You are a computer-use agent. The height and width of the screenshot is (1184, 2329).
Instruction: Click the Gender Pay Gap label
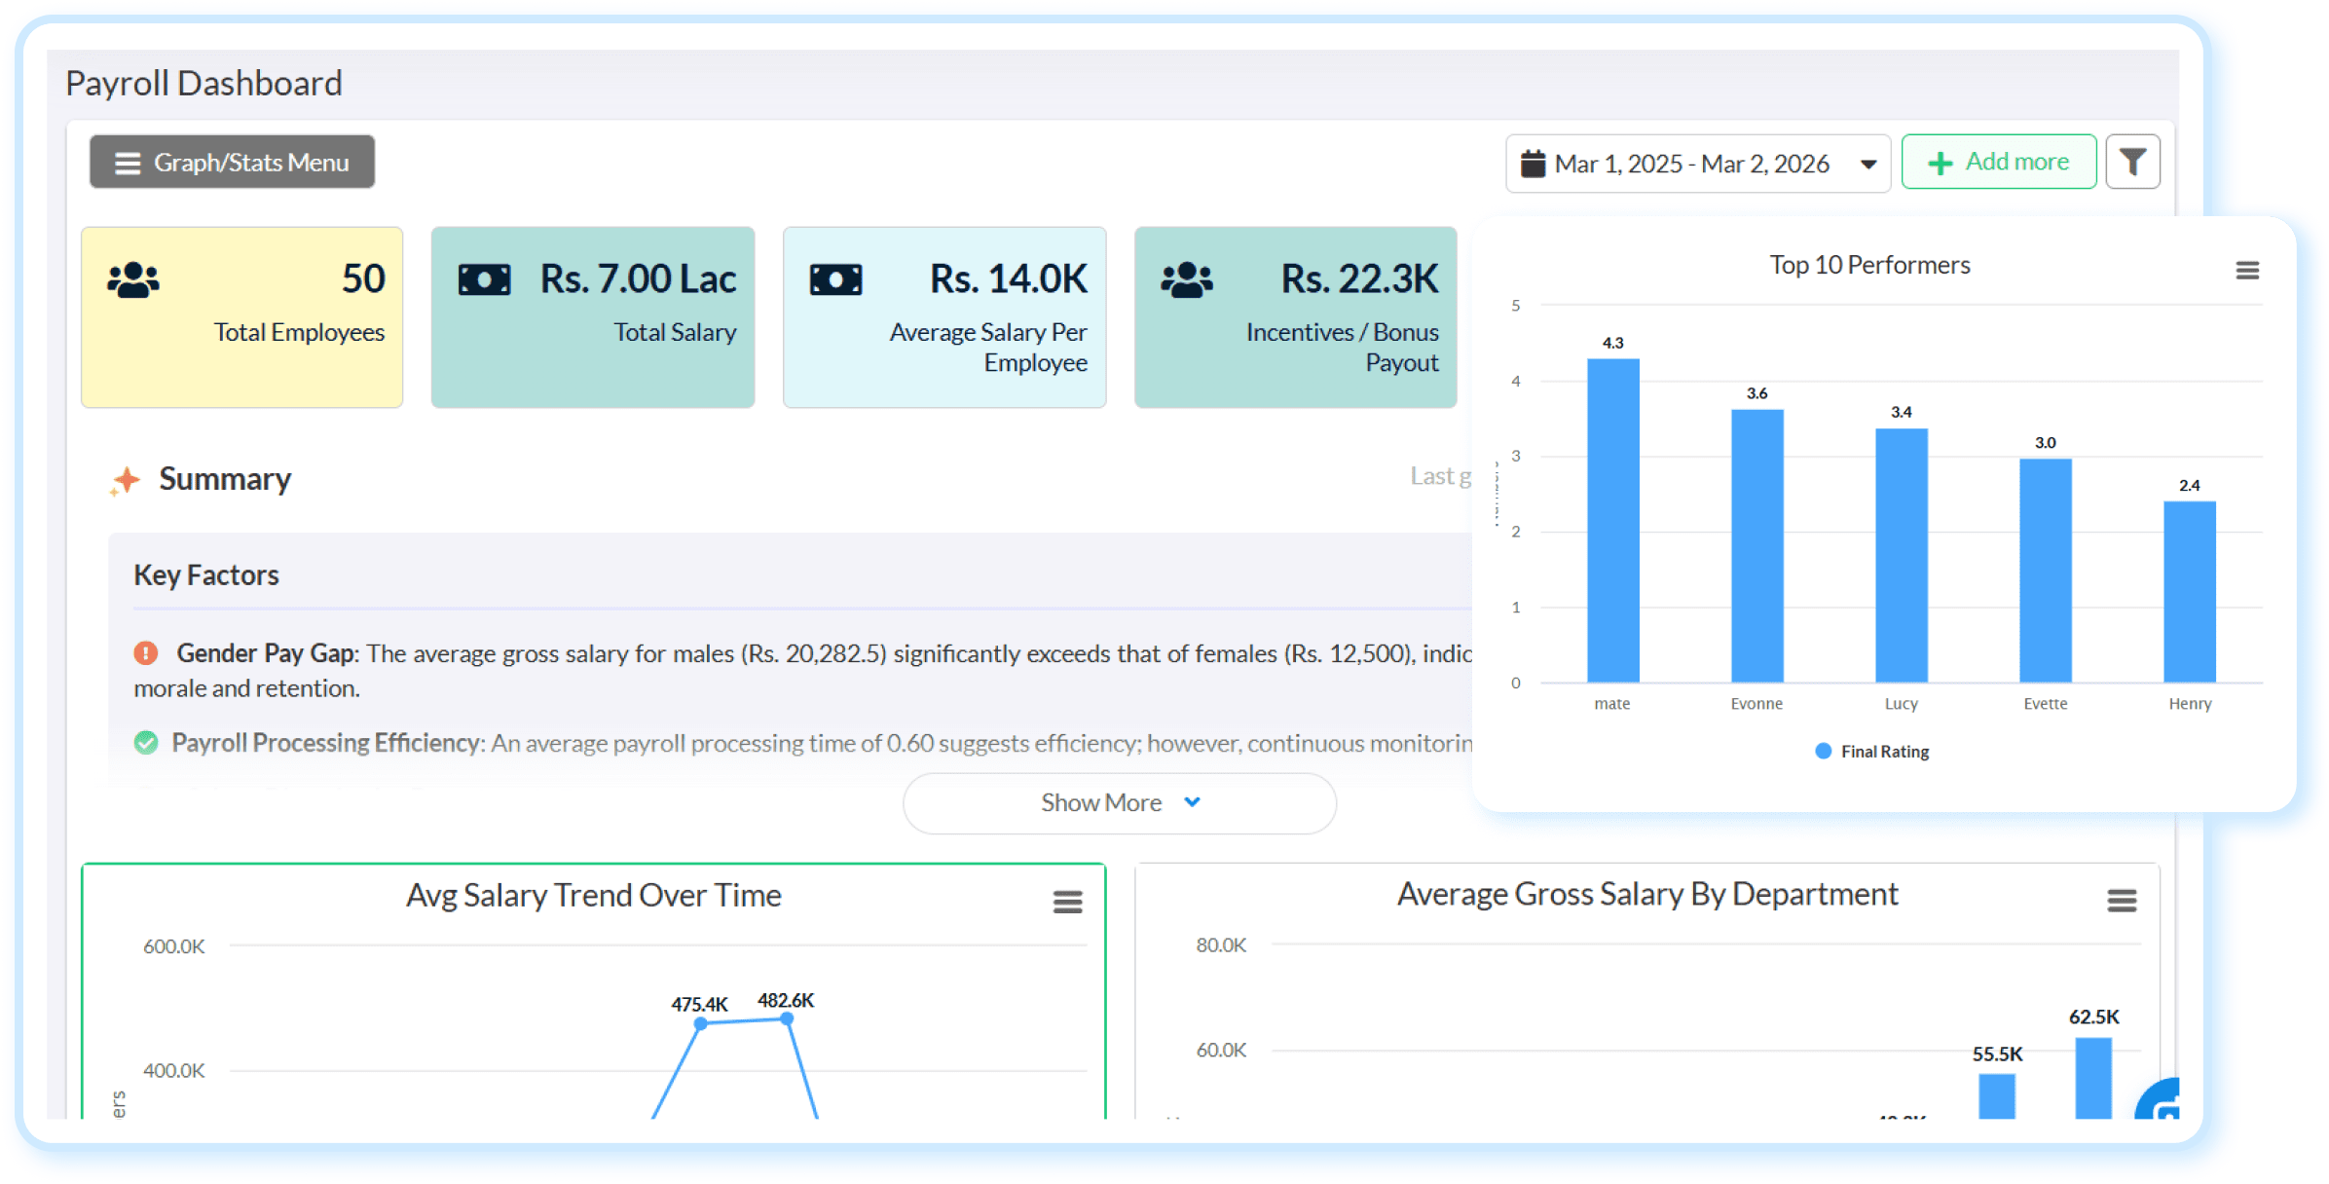[265, 652]
